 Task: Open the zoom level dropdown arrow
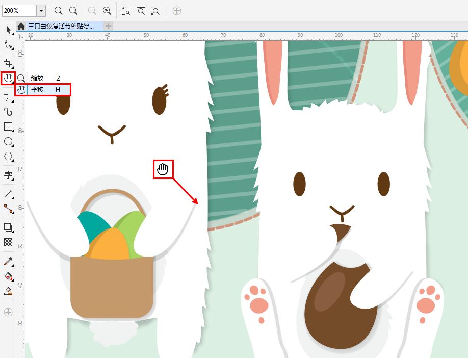tap(41, 11)
